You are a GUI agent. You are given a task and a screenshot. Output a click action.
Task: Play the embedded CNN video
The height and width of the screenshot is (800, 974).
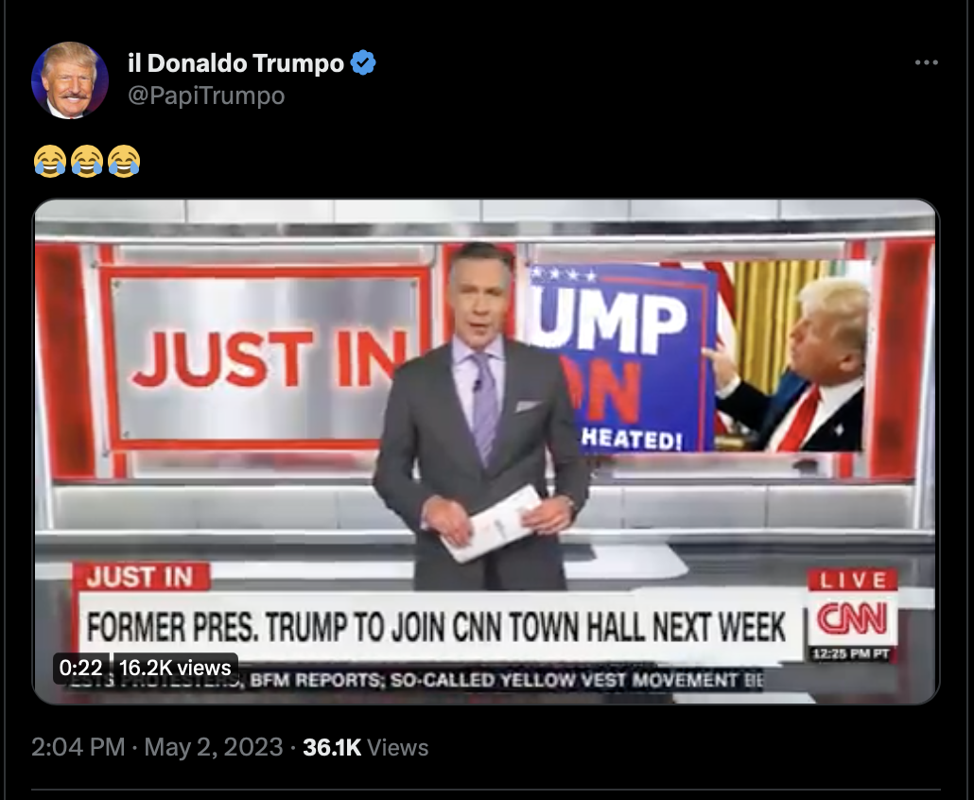486,452
